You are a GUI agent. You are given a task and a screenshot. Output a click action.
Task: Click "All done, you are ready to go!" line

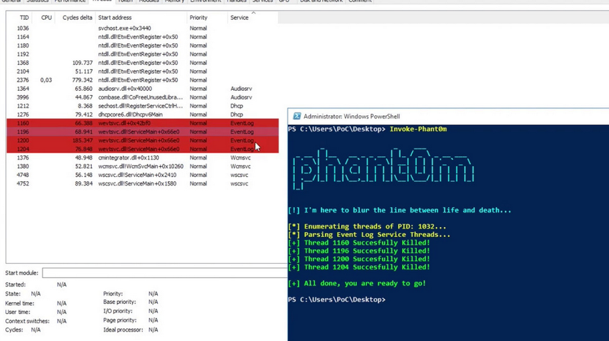pyautogui.click(x=357, y=283)
